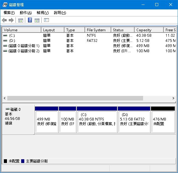Viewport: 178px width, 173px height.
Task: Open the settings checklist toolbar icon
Action: (46, 20)
